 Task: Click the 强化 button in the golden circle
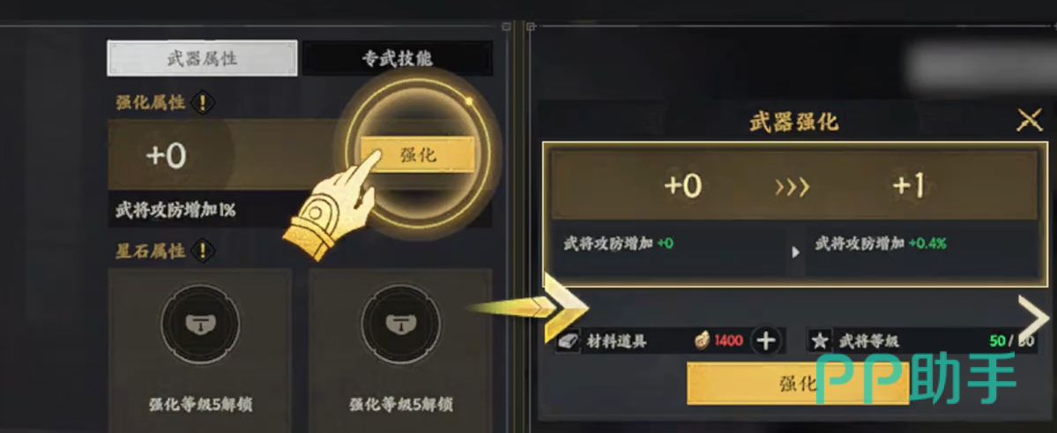[418, 155]
